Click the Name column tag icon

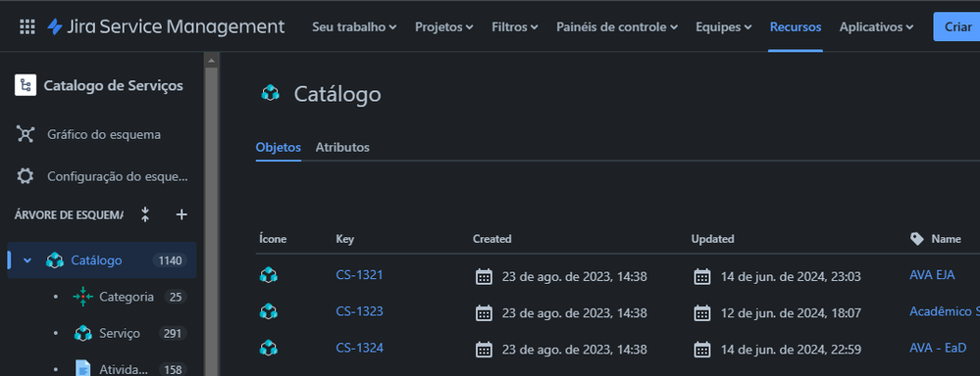(x=917, y=239)
